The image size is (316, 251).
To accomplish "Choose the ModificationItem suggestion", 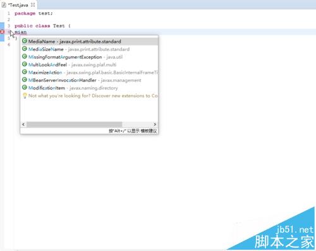I will 89,88.
